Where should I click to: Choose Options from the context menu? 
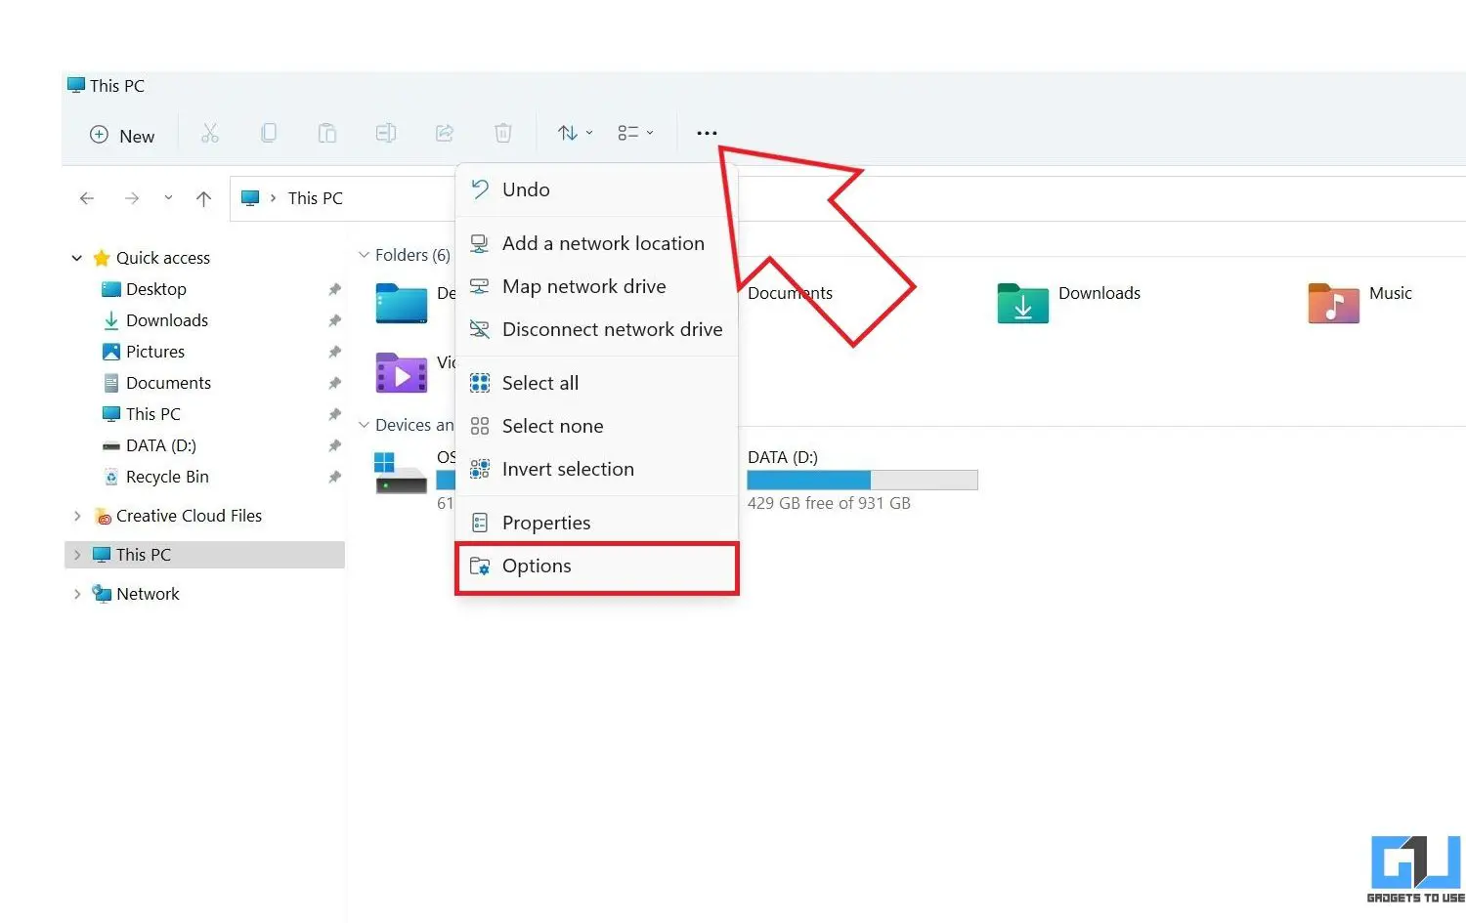[537, 566]
